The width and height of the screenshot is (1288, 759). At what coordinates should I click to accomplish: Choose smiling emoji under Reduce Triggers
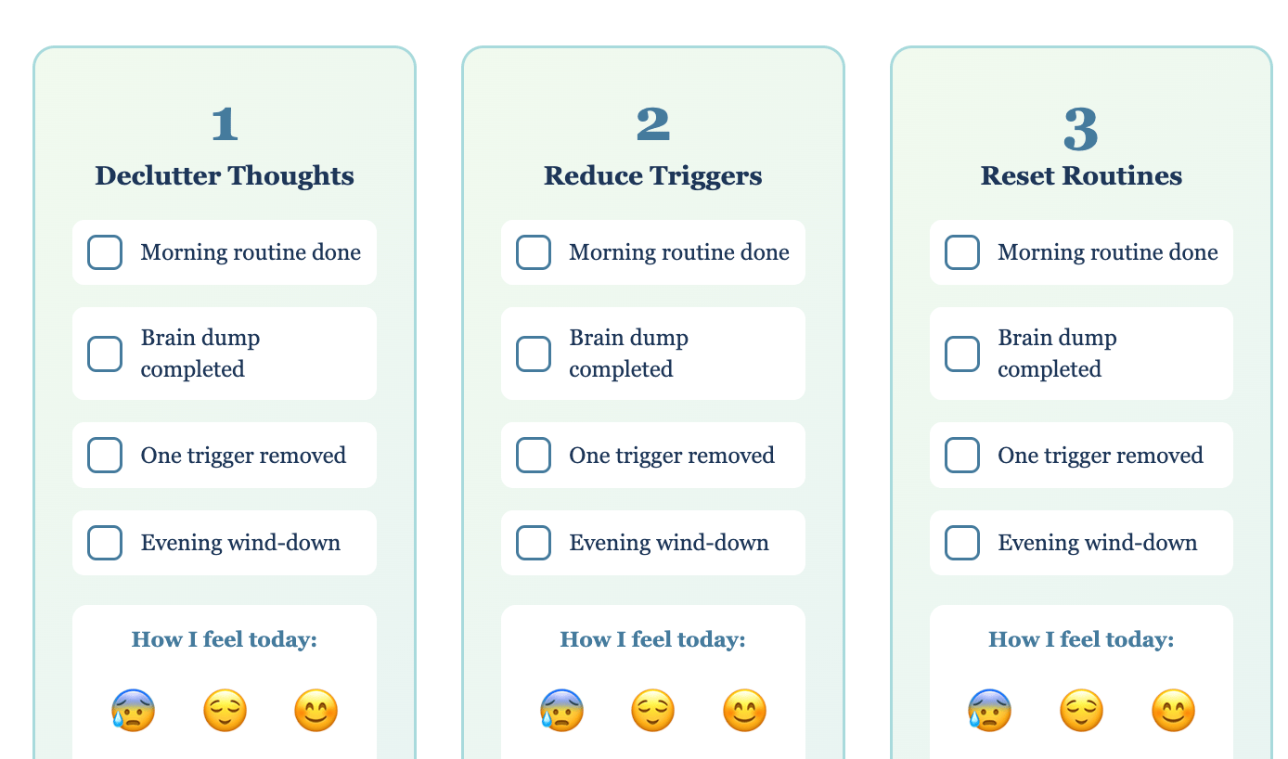[x=745, y=711]
